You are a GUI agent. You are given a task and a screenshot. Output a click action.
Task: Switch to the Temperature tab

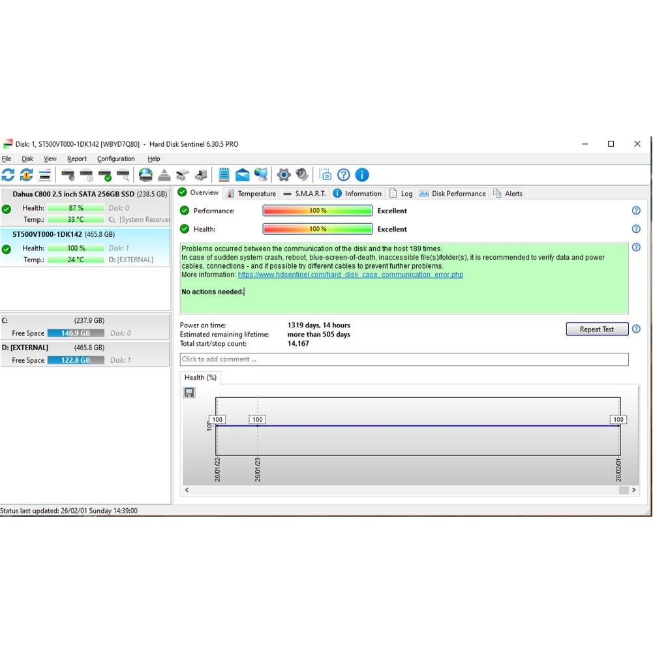[x=251, y=194]
